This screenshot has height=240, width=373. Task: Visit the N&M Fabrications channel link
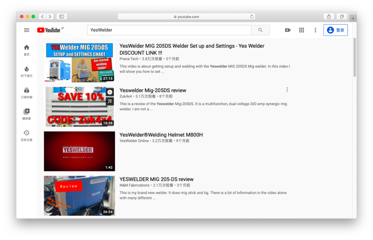(134, 185)
